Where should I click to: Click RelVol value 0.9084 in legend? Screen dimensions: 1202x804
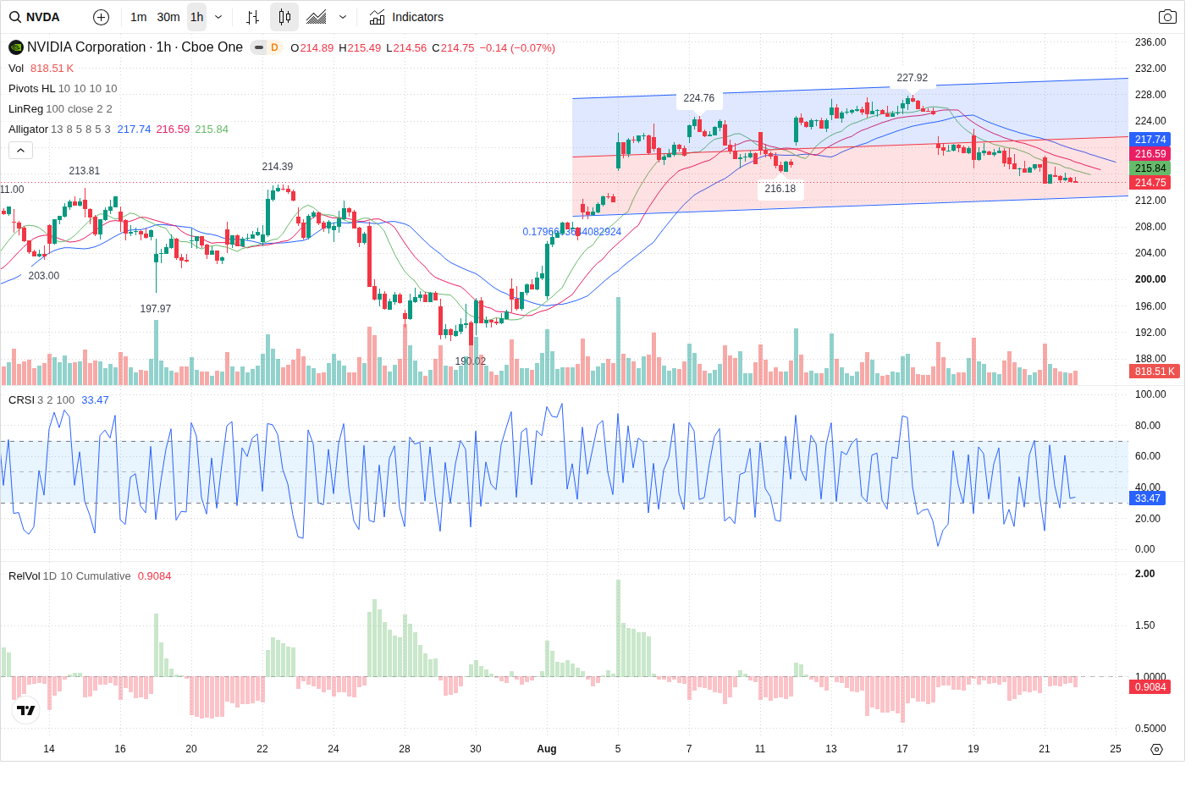coord(155,576)
